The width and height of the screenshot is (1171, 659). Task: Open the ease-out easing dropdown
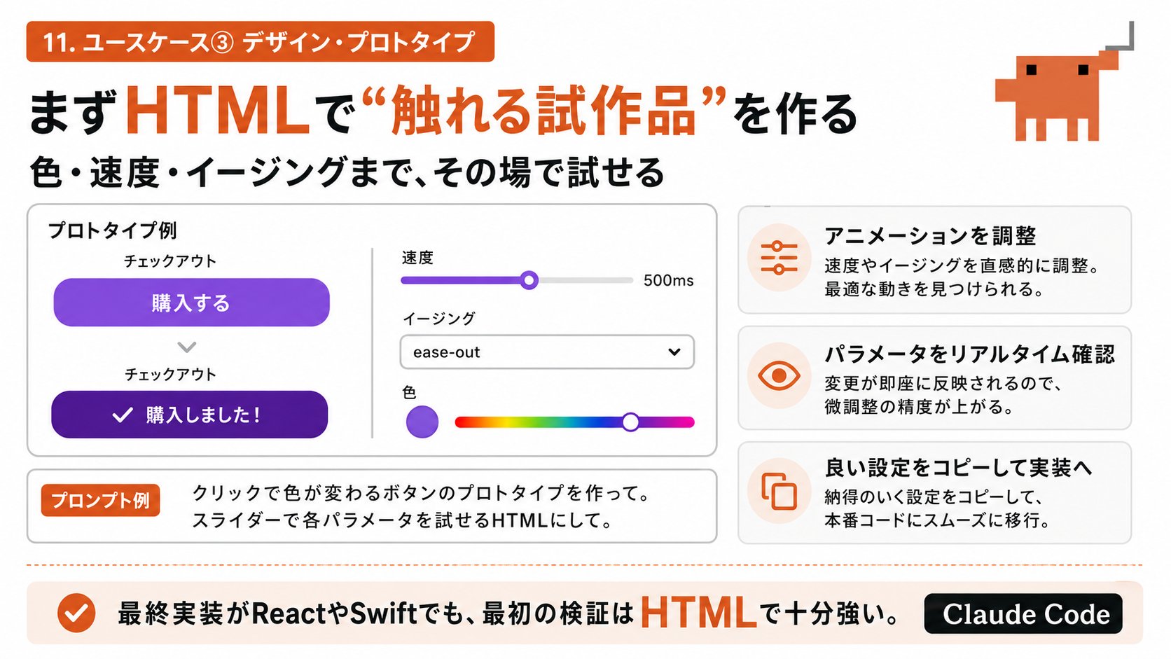(x=547, y=352)
